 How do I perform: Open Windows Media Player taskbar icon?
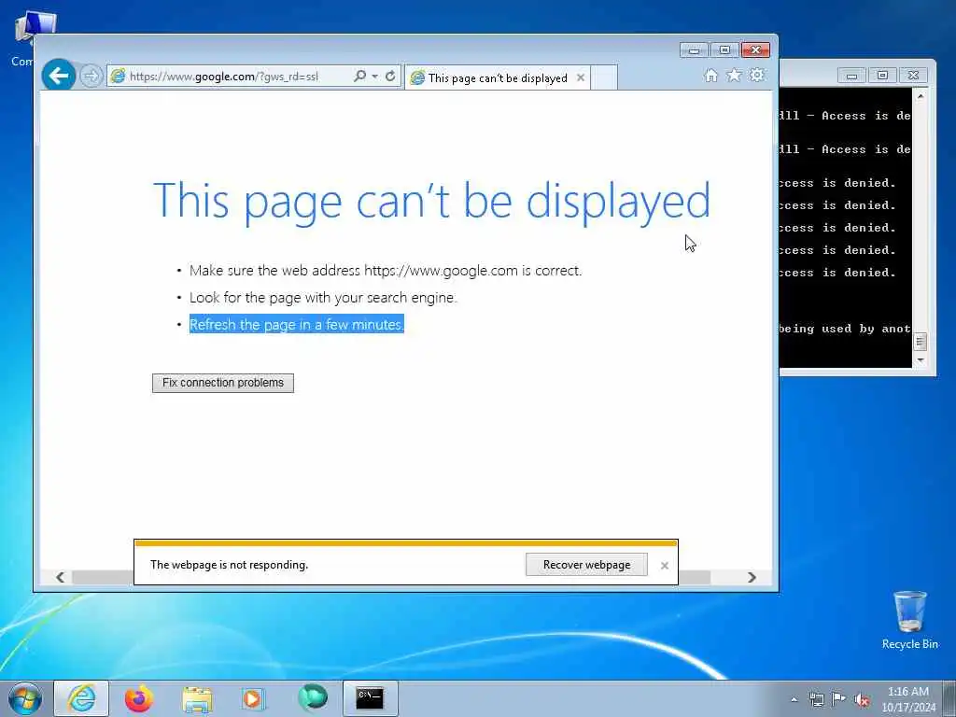click(x=252, y=698)
